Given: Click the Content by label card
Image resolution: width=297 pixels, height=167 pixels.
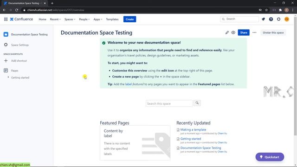Looking at the screenshot, I should (135, 143).
